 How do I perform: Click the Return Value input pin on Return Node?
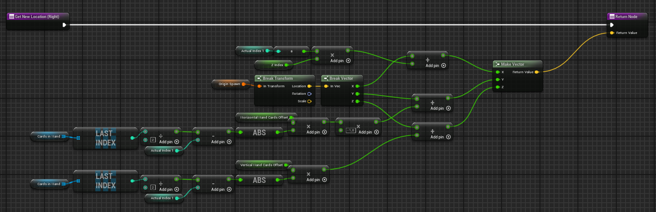pos(612,33)
